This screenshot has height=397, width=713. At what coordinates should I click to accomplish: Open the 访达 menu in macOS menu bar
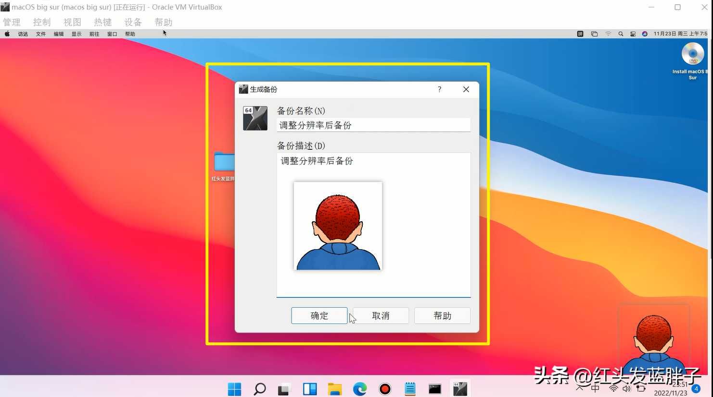coord(23,34)
